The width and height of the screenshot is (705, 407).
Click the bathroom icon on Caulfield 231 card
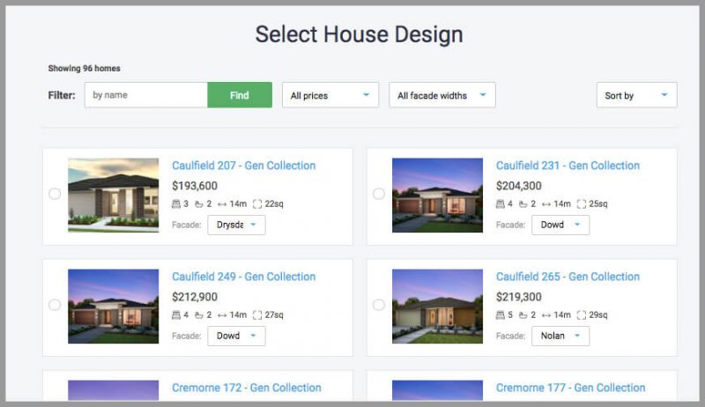[523, 204]
